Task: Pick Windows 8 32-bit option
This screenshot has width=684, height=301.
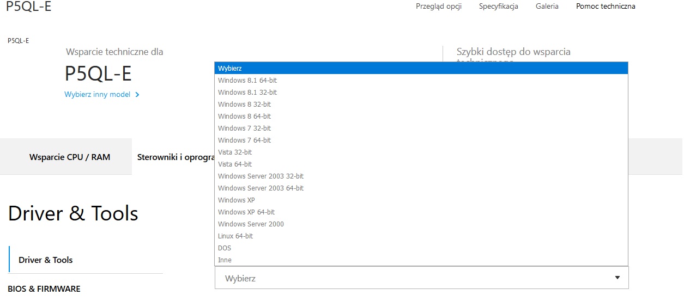Action: click(421, 104)
